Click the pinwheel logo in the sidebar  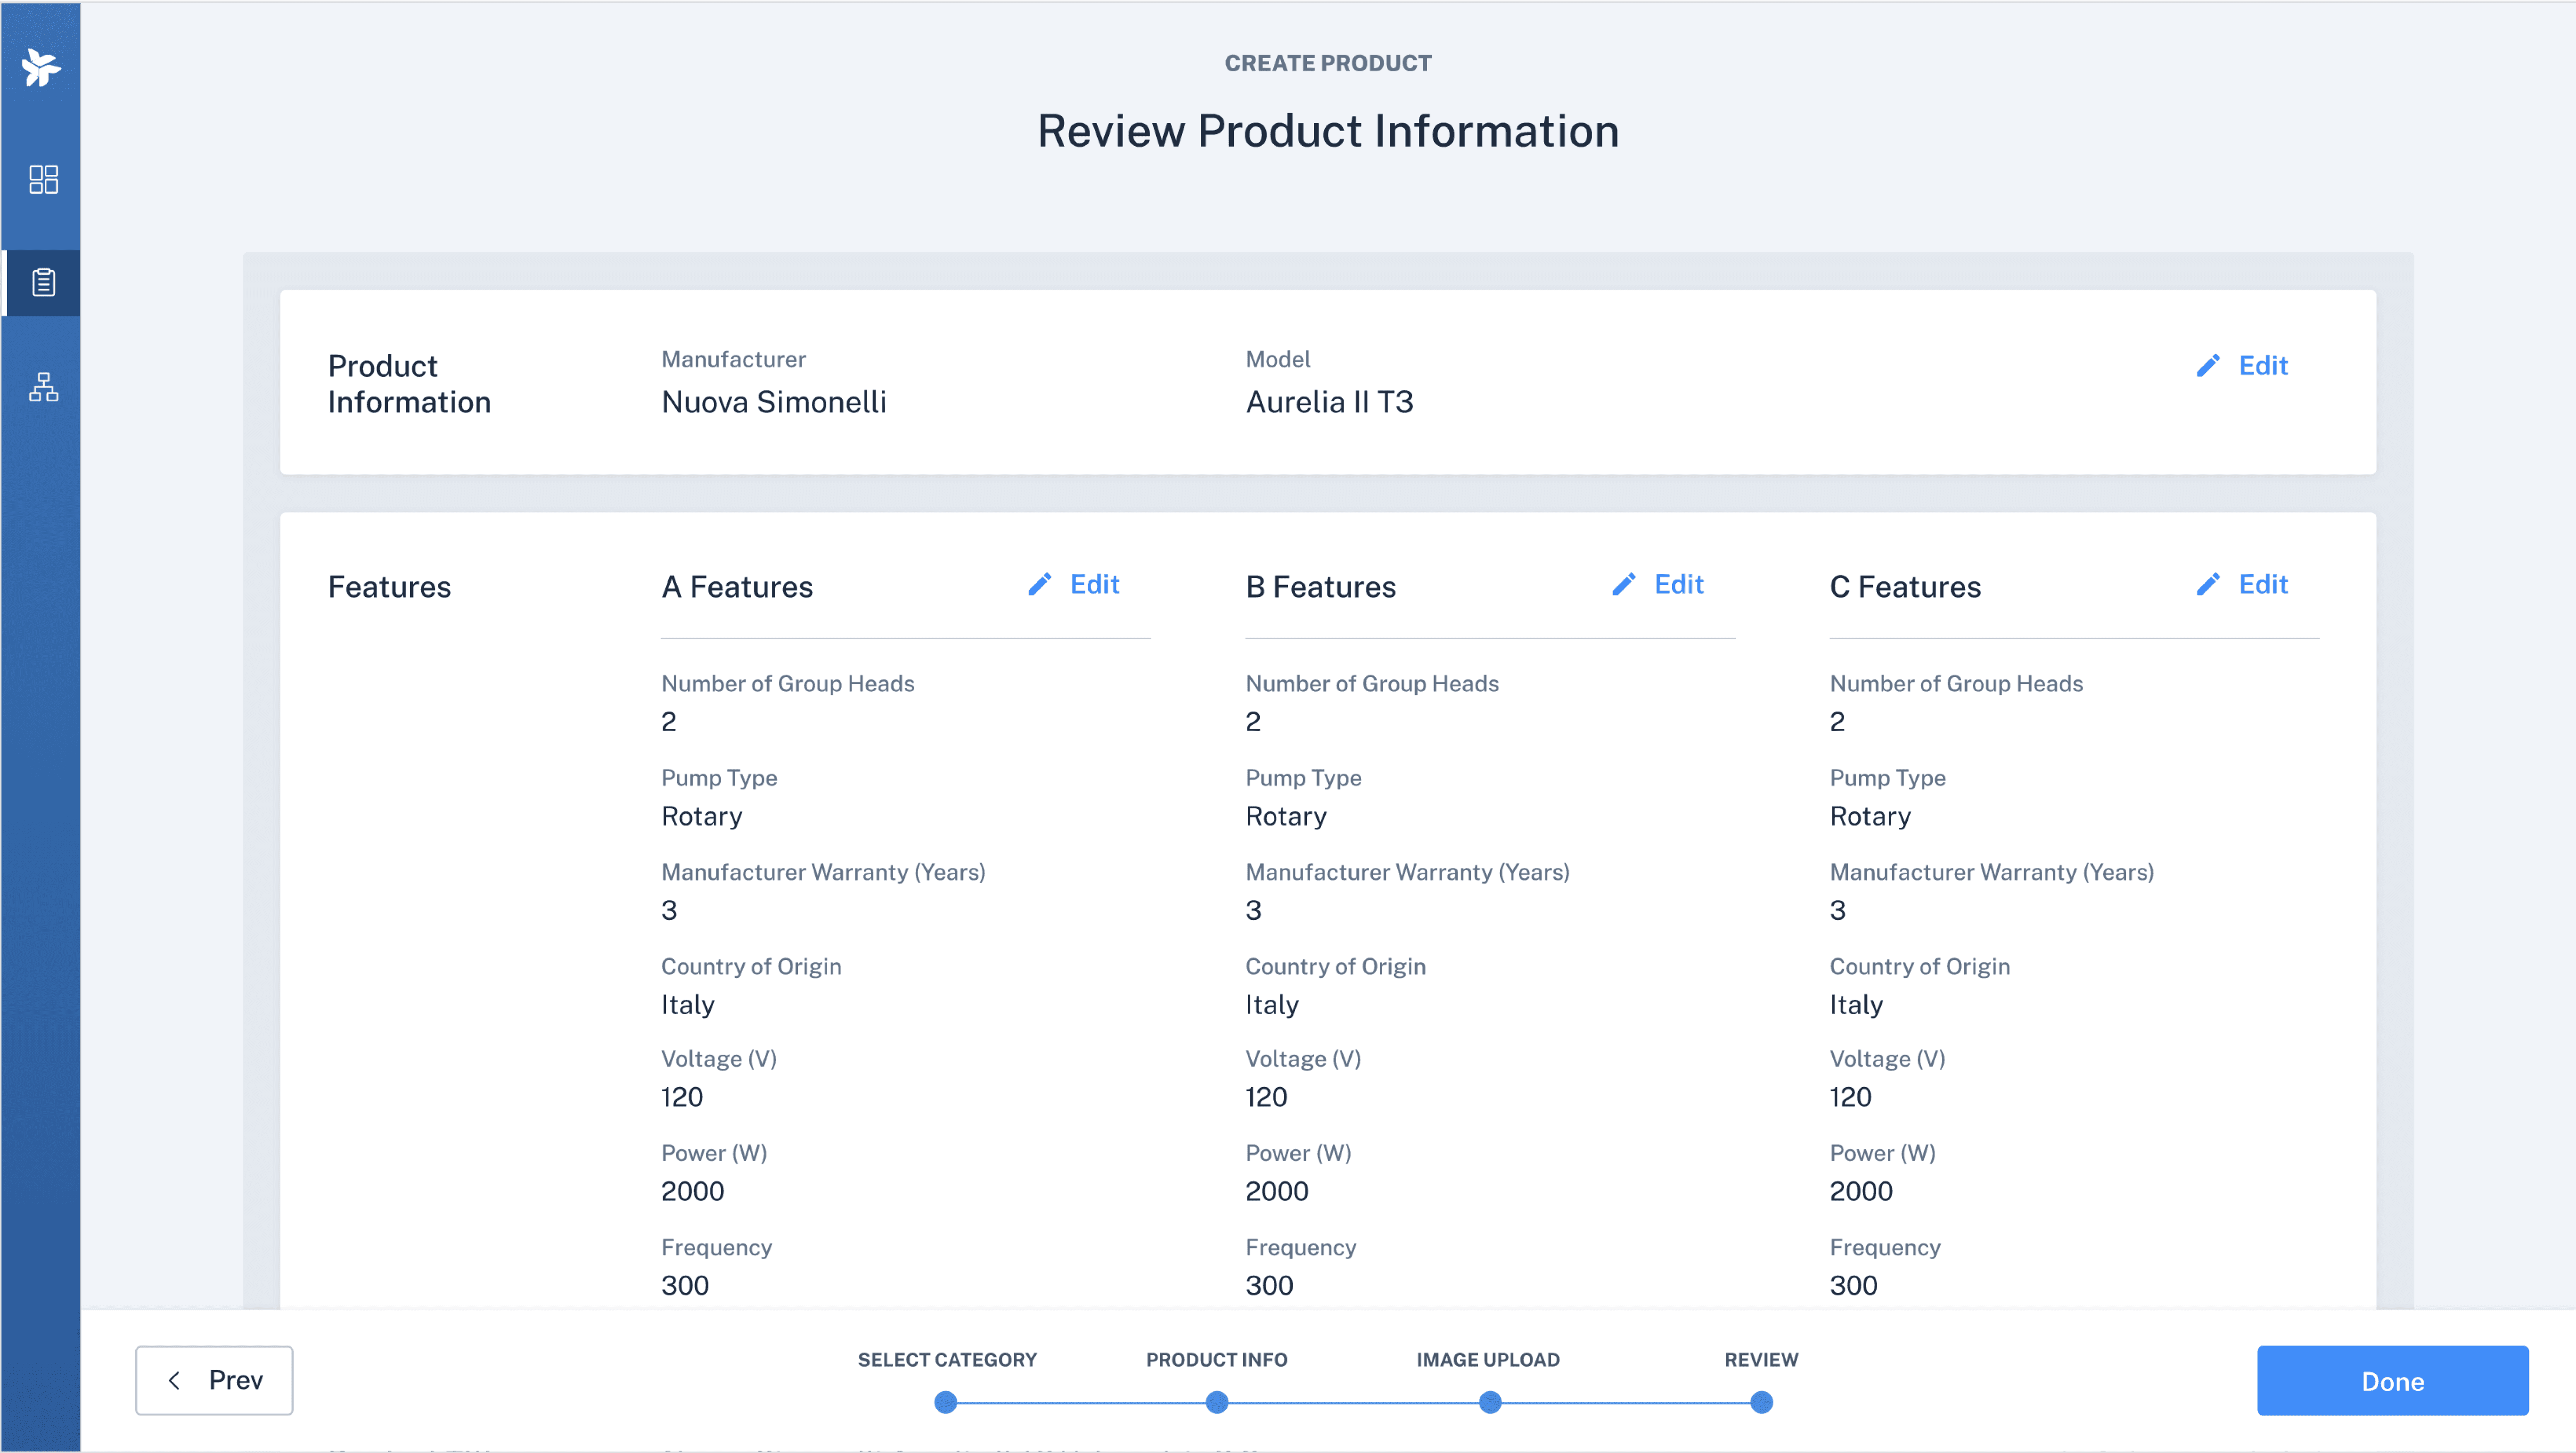tap(41, 67)
